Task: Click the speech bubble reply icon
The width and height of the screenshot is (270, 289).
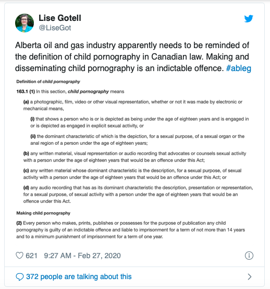Action: 20,277
